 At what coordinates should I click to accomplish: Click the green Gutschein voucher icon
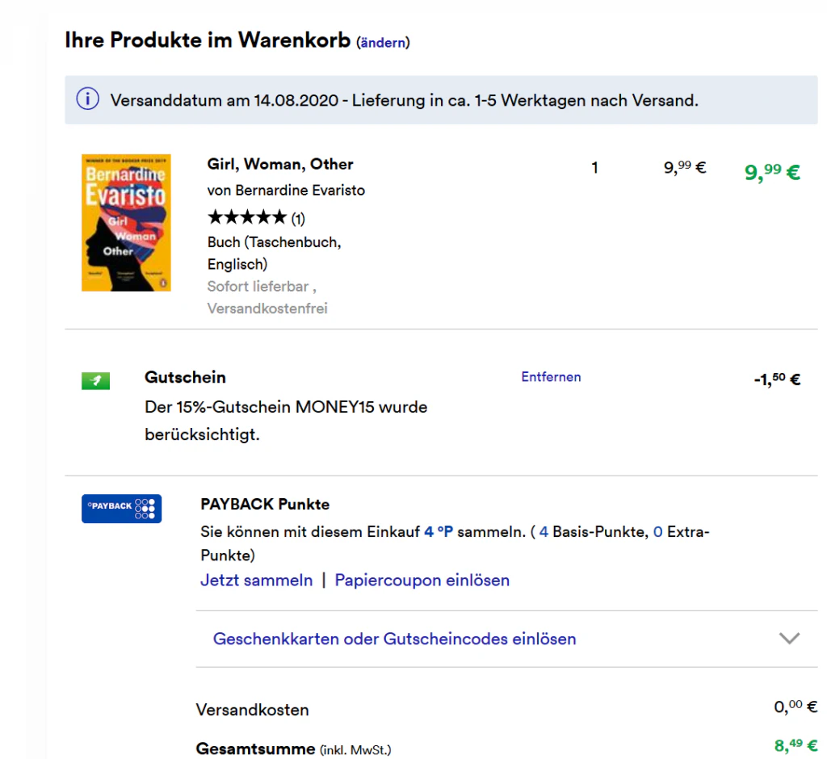(95, 381)
